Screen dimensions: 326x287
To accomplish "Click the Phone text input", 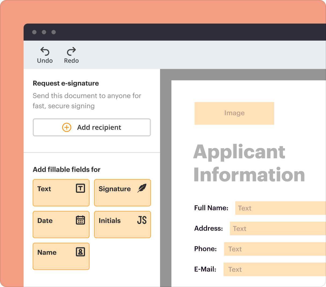I will 274,249.
